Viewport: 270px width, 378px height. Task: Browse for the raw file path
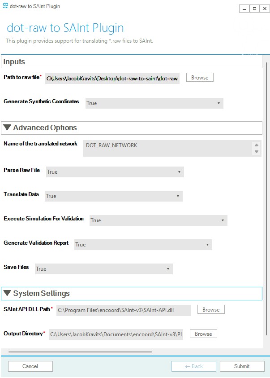point(200,78)
